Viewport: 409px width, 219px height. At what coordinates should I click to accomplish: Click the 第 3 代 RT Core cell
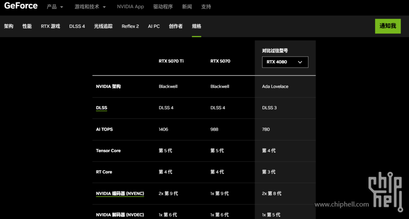pos(269,172)
